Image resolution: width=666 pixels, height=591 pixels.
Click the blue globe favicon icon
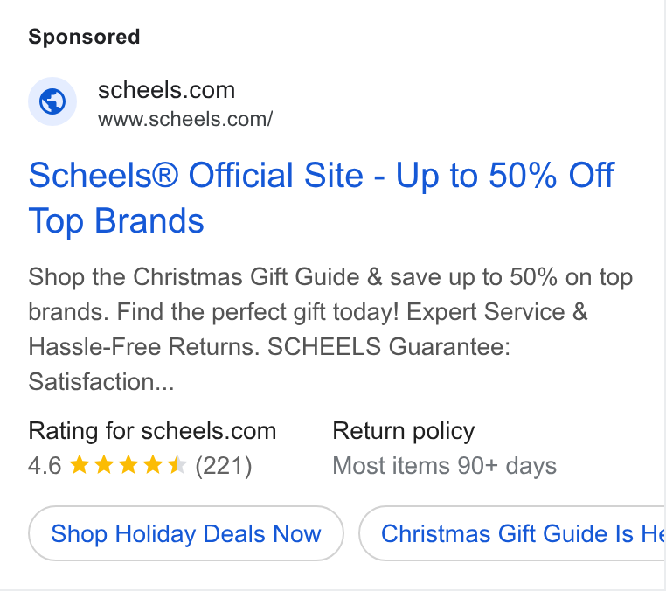[52, 101]
